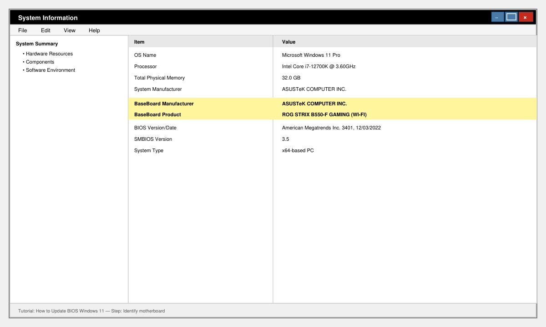This screenshot has height=327, width=546.
Task: Minimize the System Information window
Action: tap(498, 17)
